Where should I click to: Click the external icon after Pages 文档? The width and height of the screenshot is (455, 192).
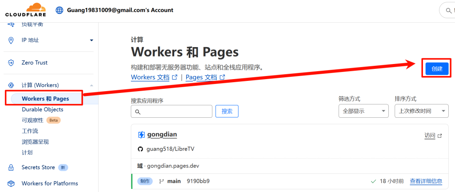[x=222, y=77]
